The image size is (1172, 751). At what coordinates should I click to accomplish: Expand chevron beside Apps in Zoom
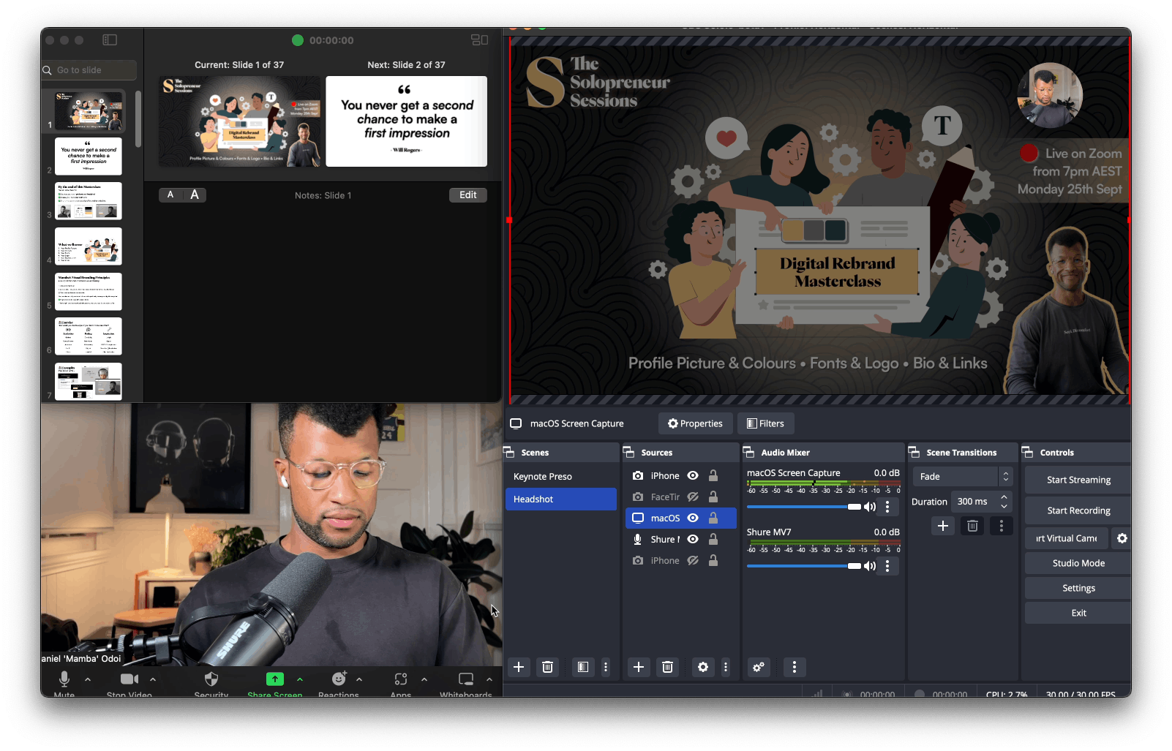tap(424, 679)
